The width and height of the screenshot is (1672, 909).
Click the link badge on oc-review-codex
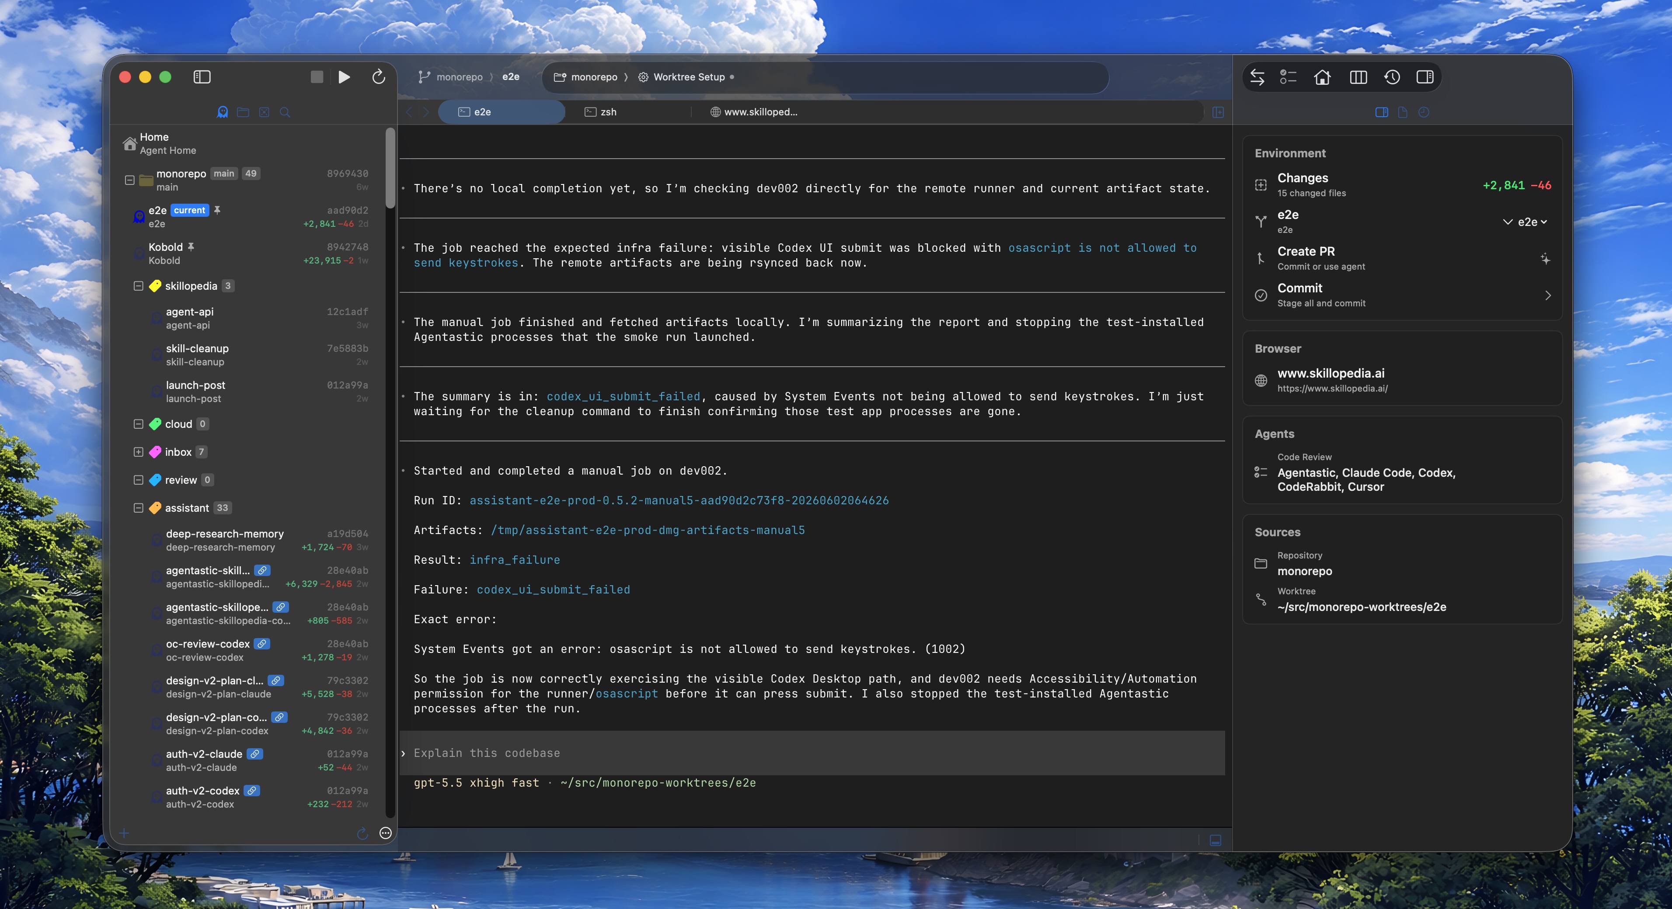[x=262, y=644]
